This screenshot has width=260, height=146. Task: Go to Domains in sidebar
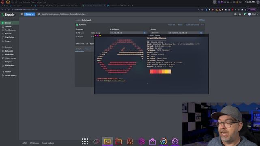[8, 47]
